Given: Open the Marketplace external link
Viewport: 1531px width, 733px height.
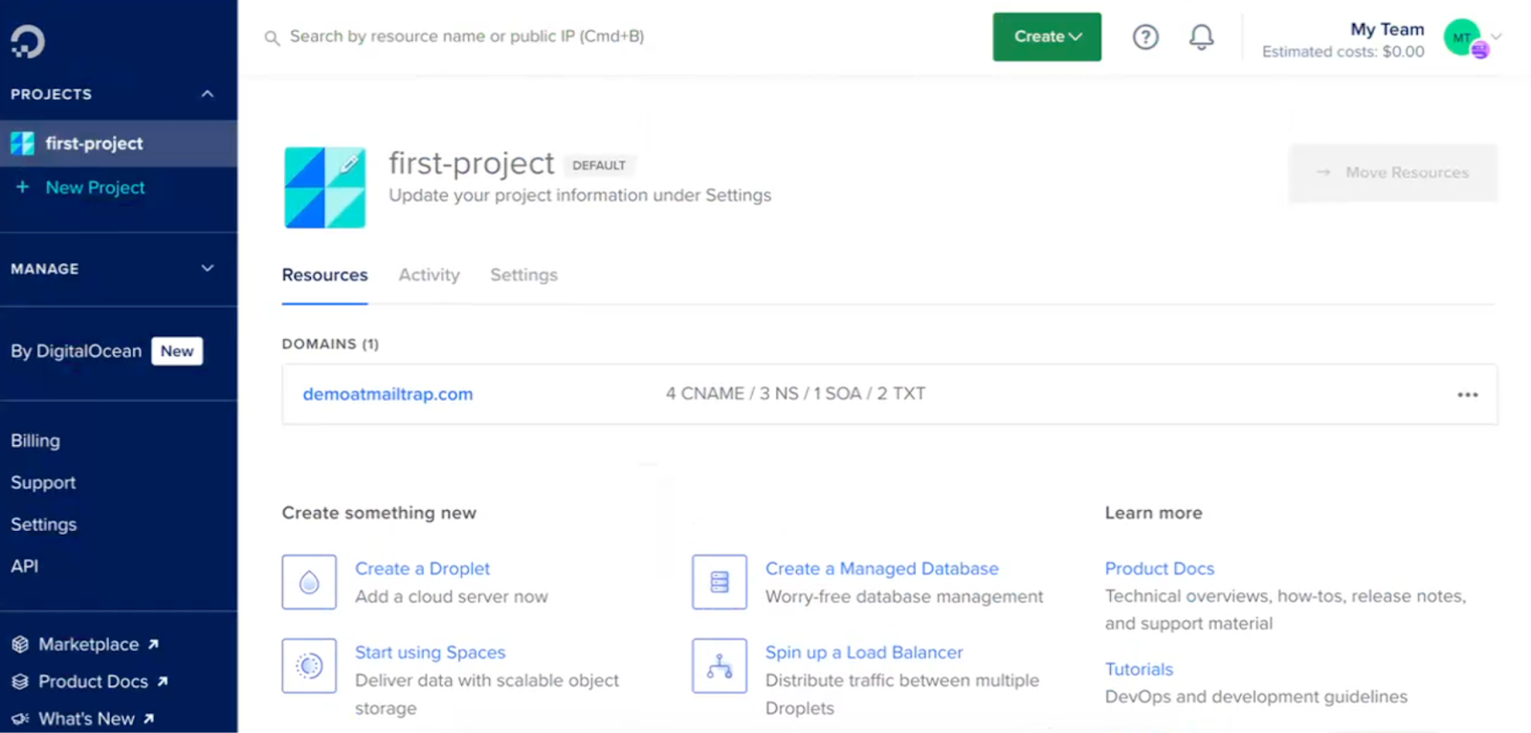Looking at the screenshot, I should [98, 645].
